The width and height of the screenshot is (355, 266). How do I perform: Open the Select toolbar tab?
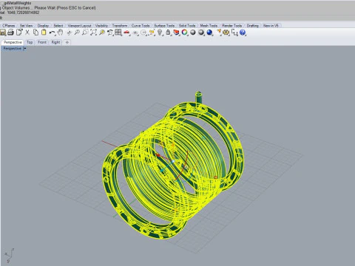58,26
